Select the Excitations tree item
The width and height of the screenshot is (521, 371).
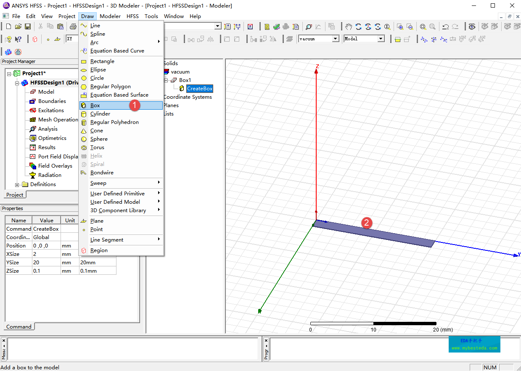(51, 111)
